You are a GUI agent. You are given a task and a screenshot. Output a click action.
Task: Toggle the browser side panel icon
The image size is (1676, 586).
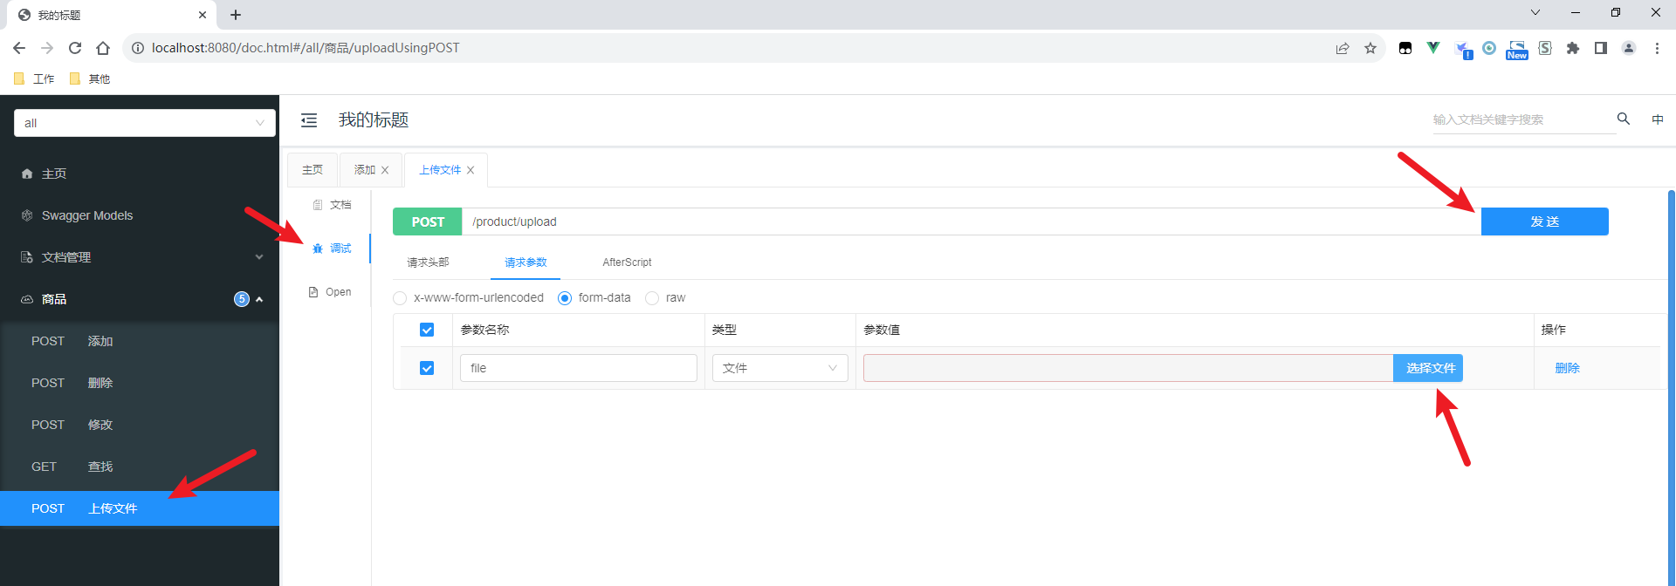pyautogui.click(x=1601, y=48)
